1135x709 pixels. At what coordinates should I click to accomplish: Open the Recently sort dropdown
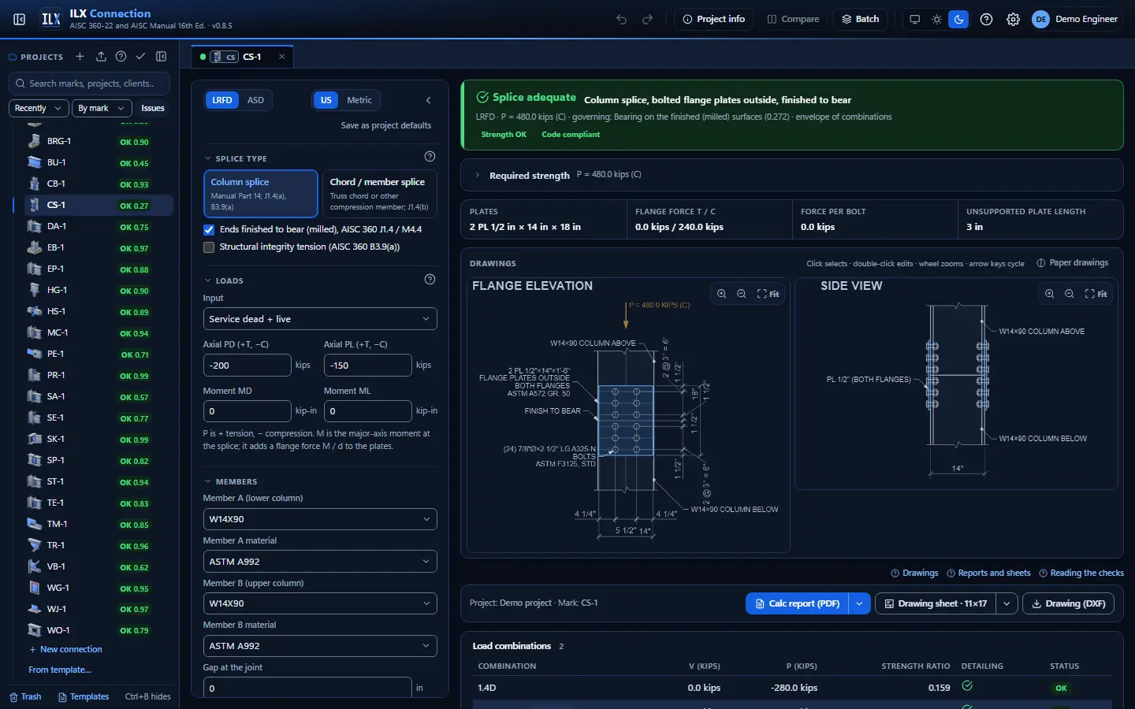coord(39,108)
